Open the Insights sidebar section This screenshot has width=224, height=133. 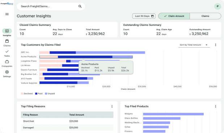coord(7,32)
